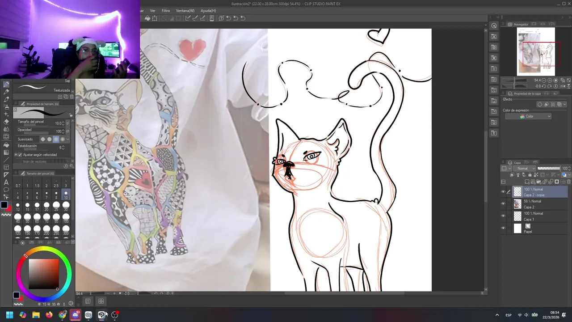Click the layer opacity slider

point(548,168)
